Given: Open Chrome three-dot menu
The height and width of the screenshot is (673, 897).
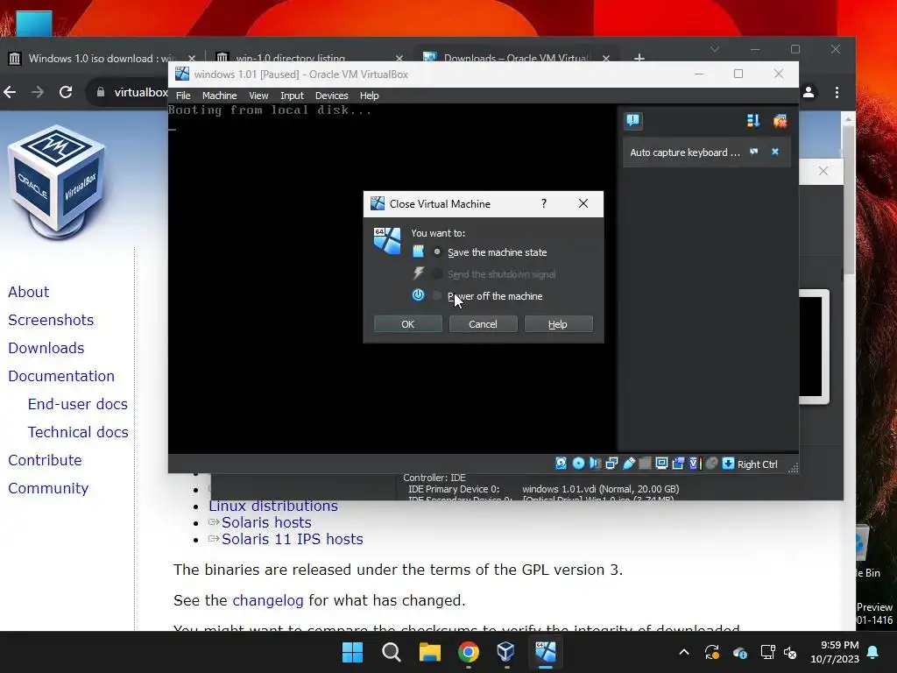Looking at the screenshot, I should click(837, 92).
